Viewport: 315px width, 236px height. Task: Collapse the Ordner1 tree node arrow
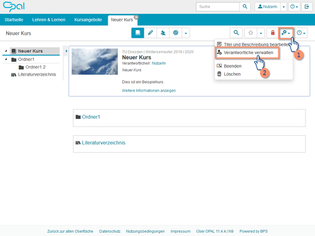(6, 59)
